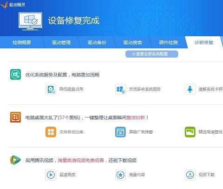Click the 关闭多余系统服务 Windows icon

[120, 89]
